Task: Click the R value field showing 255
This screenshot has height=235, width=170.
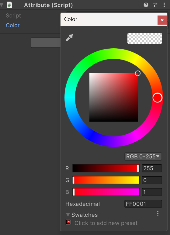Action: point(152,168)
